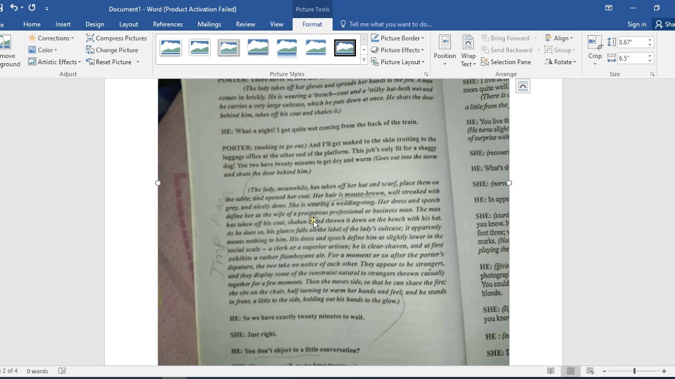The height and width of the screenshot is (379, 675).
Task: Increase the picture height with up spinner
Action: click(x=650, y=40)
